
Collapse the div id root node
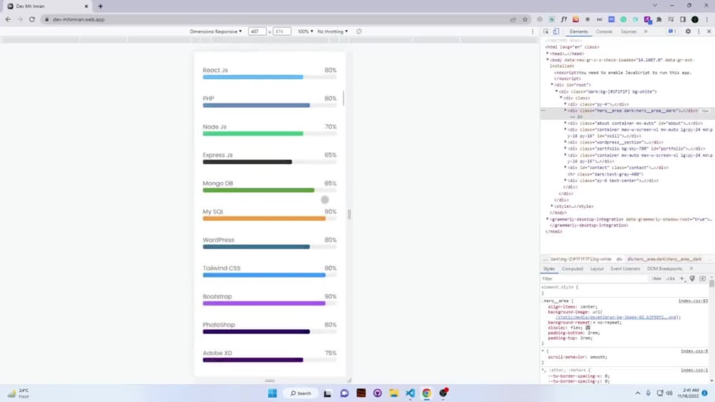tap(552, 85)
